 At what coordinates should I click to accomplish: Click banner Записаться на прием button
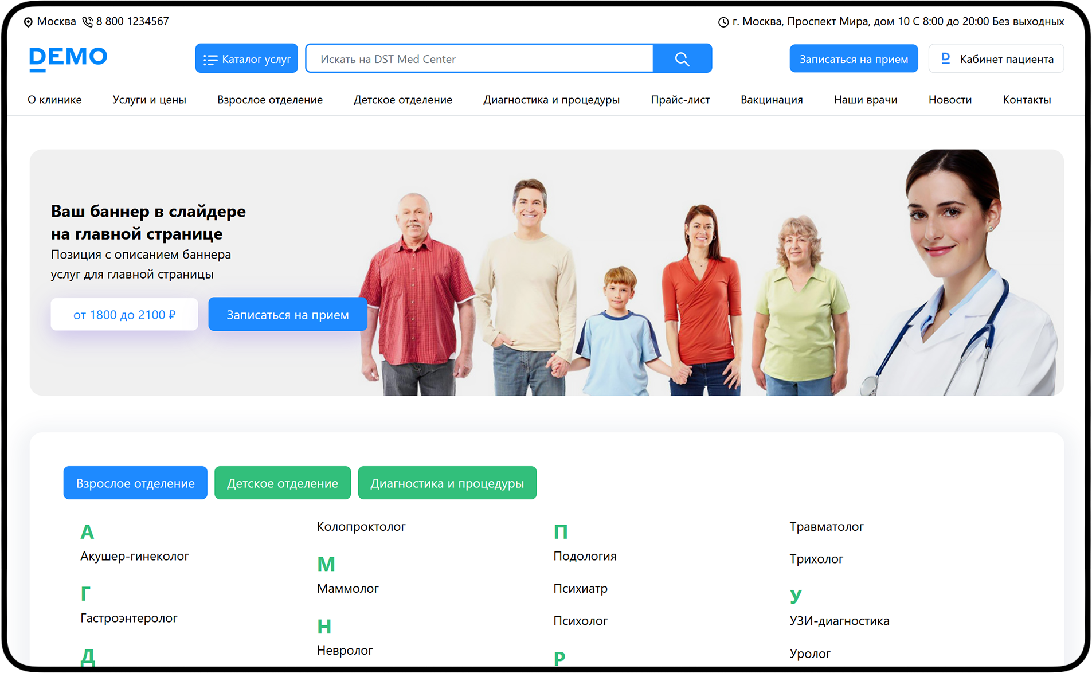tap(288, 314)
